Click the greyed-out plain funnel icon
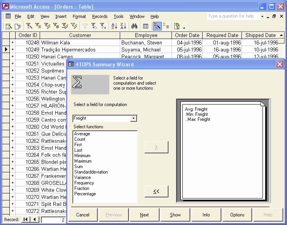This screenshot has height=225, width=287. 85,26
